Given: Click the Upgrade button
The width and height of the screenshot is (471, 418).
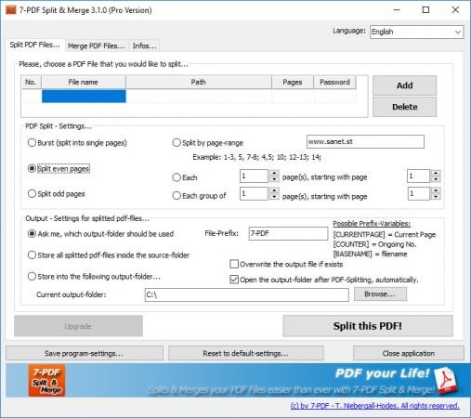Looking at the screenshot, I should tap(78, 326).
